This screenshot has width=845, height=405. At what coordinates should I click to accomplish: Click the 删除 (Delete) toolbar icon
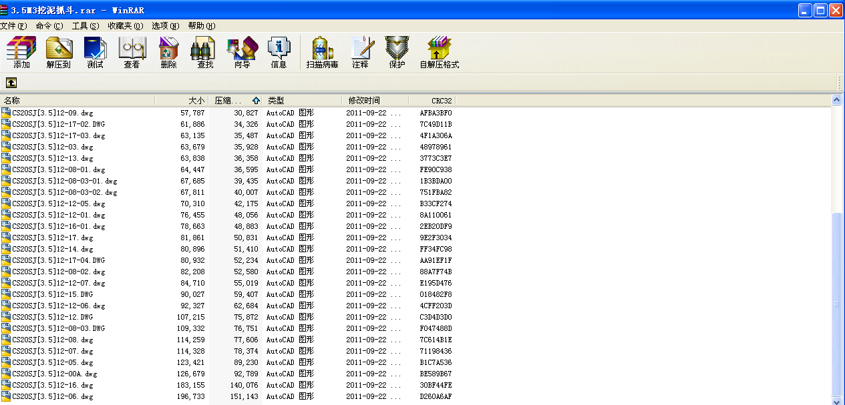pos(168,53)
